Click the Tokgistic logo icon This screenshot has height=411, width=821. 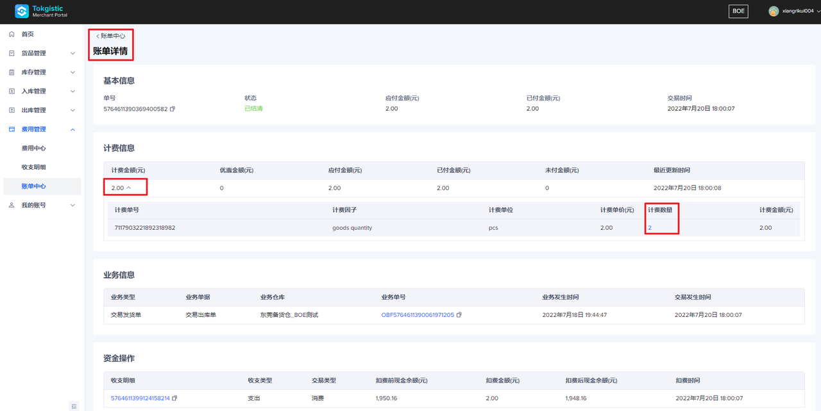pos(22,12)
